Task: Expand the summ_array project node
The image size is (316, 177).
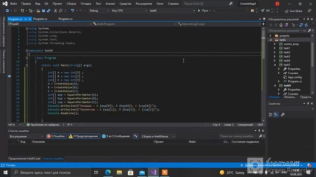Action: coord(275,44)
